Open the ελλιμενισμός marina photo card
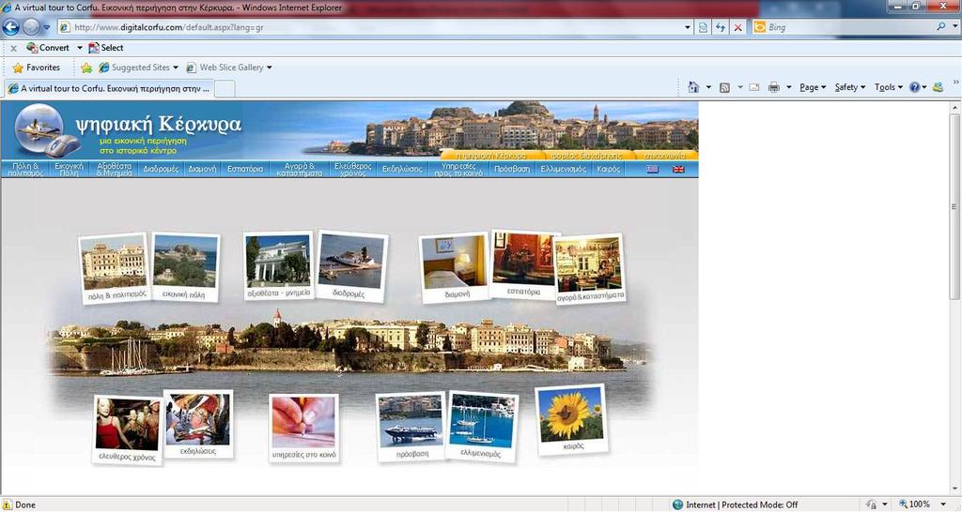The image size is (962, 512). [483, 427]
